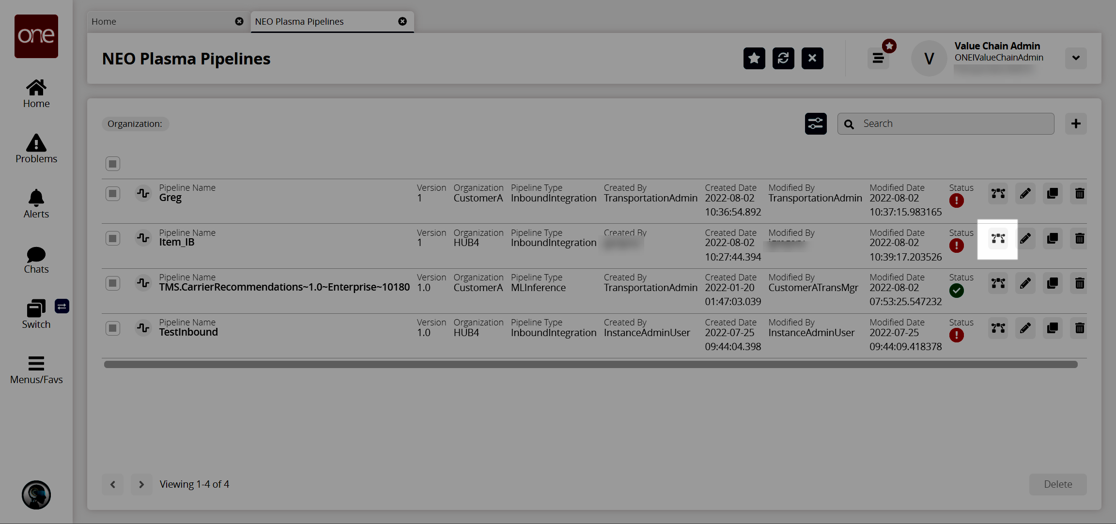1116x524 pixels.
Task: Open pipeline diagram for Item_IB row
Action: (x=998, y=239)
